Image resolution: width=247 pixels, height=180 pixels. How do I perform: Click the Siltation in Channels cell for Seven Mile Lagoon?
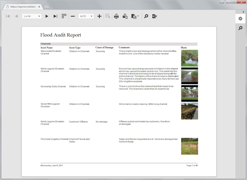(79, 104)
